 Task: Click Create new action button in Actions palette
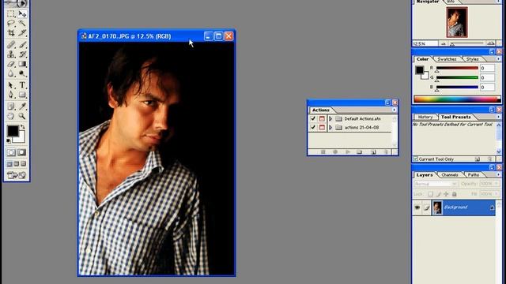pyautogui.click(x=373, y=152)
